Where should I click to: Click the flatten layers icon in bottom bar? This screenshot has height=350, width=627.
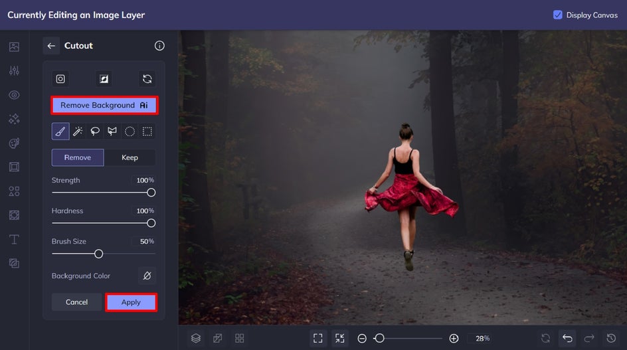[218, 339]
